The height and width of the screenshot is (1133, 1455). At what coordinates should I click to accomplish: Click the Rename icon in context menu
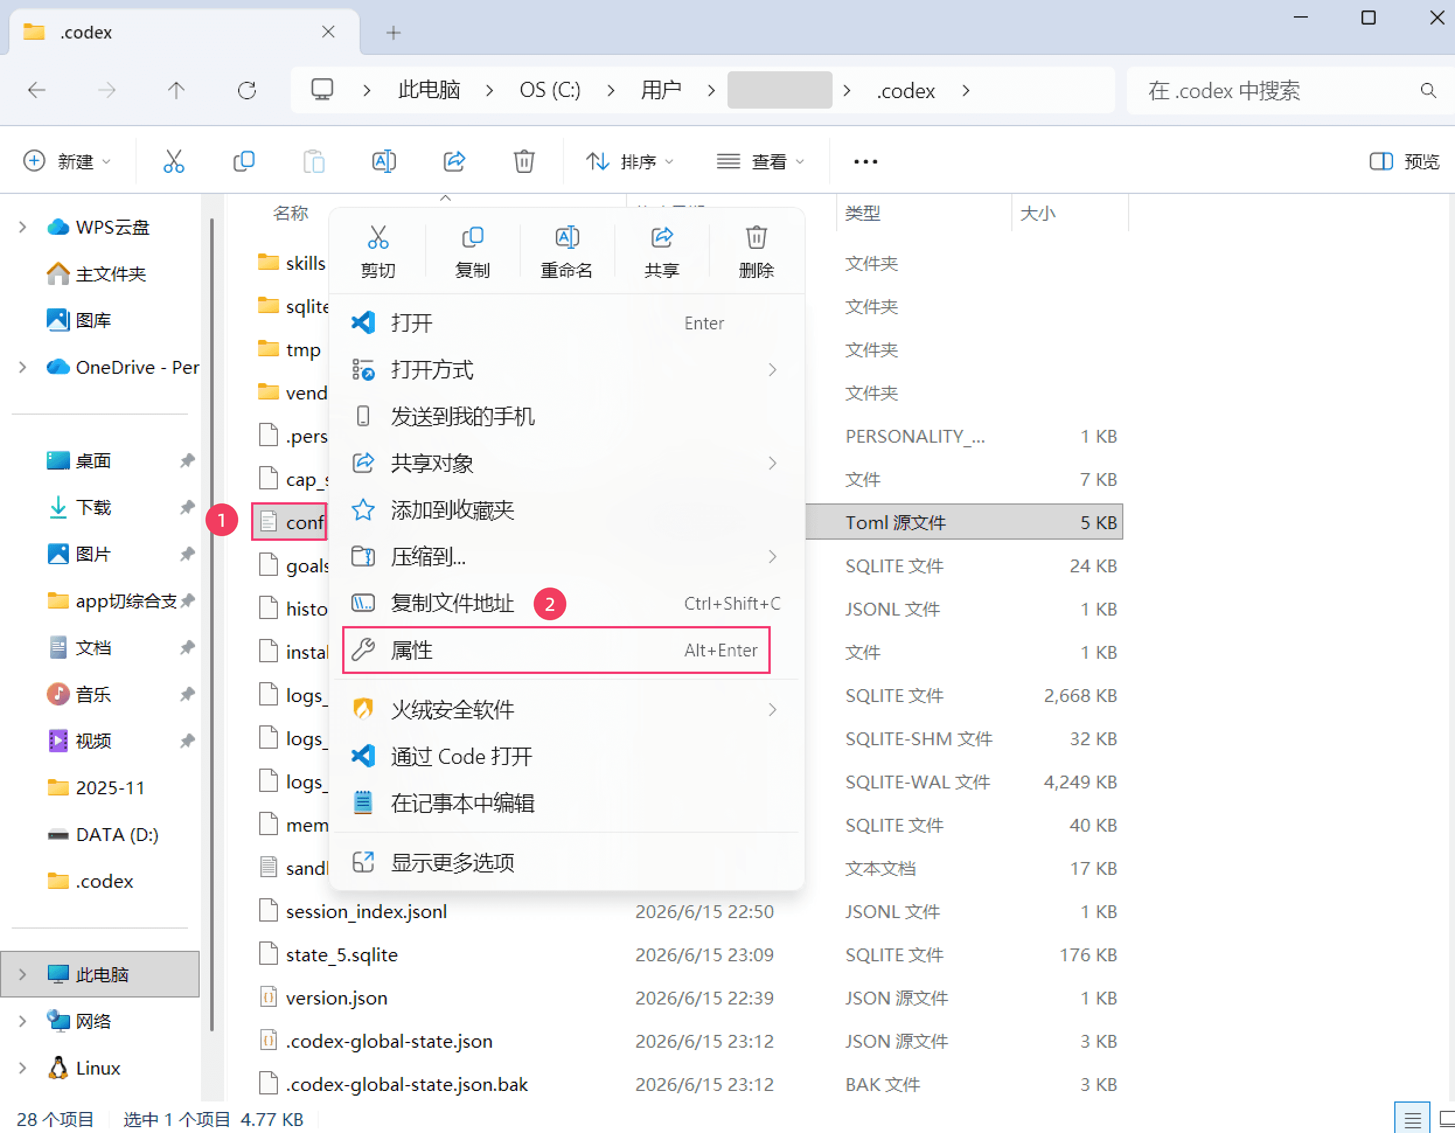[x=567, y=237]
